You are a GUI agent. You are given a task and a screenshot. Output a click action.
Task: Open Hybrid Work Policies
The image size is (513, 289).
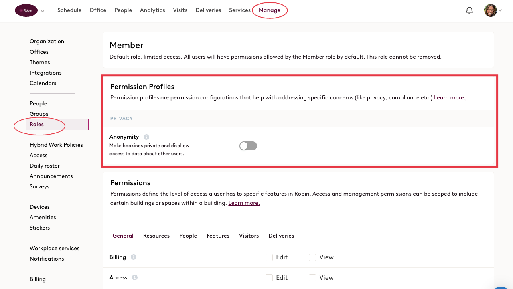56,145
